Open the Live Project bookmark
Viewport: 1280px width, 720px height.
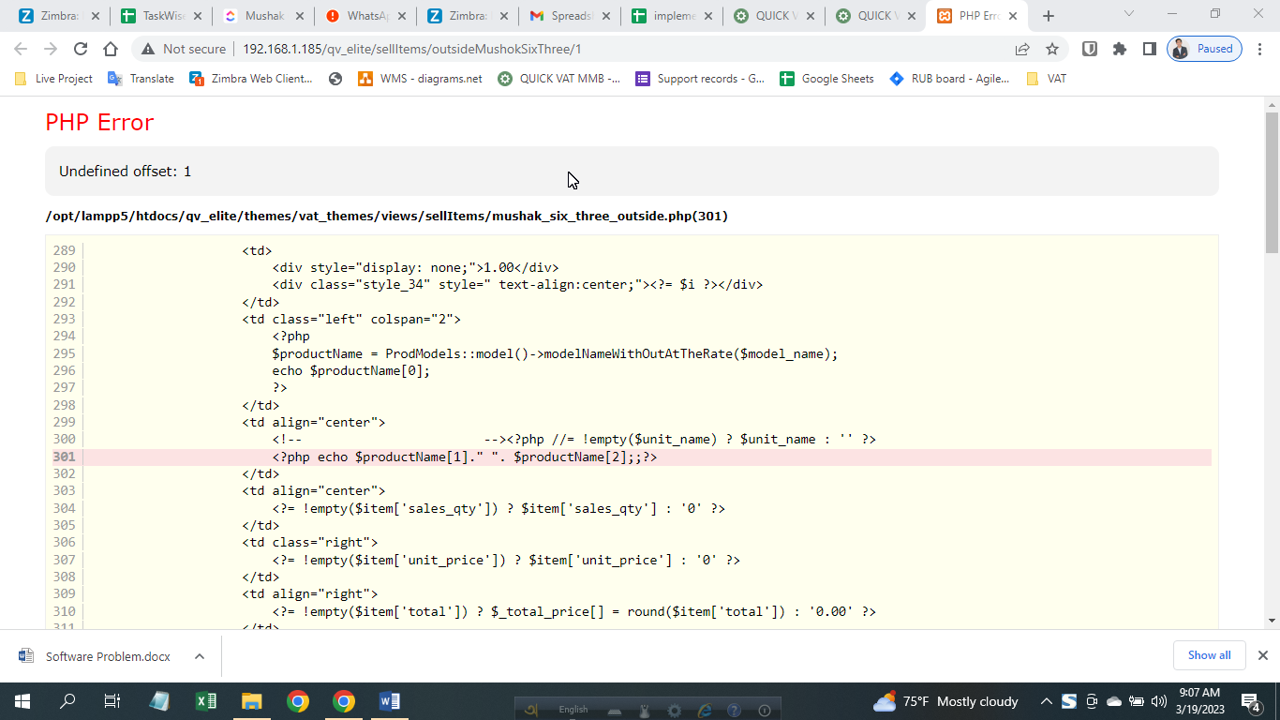54,79
